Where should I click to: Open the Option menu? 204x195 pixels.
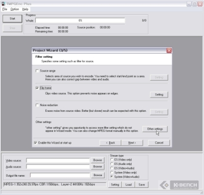click(15, 9)
